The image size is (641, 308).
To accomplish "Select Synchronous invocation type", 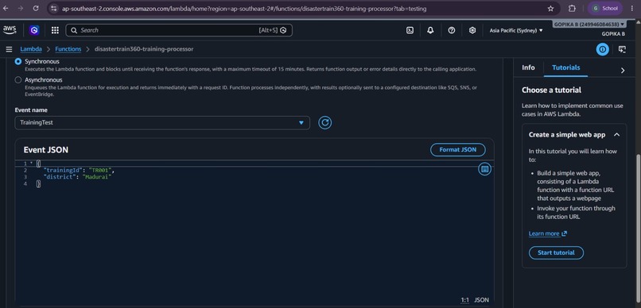I will [x=18, y=61].
